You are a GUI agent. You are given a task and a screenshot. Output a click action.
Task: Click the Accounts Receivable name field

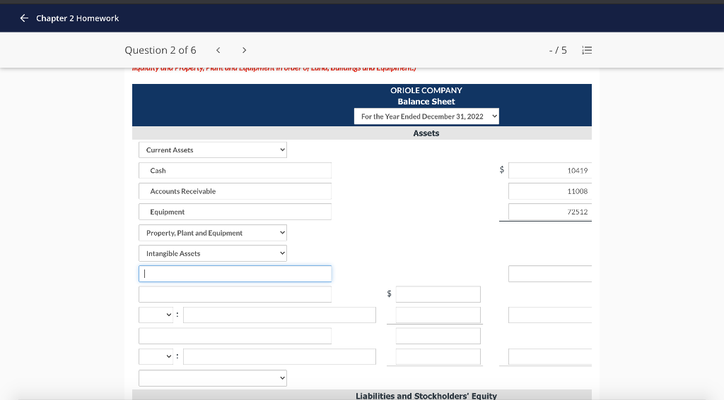(235, 191)
